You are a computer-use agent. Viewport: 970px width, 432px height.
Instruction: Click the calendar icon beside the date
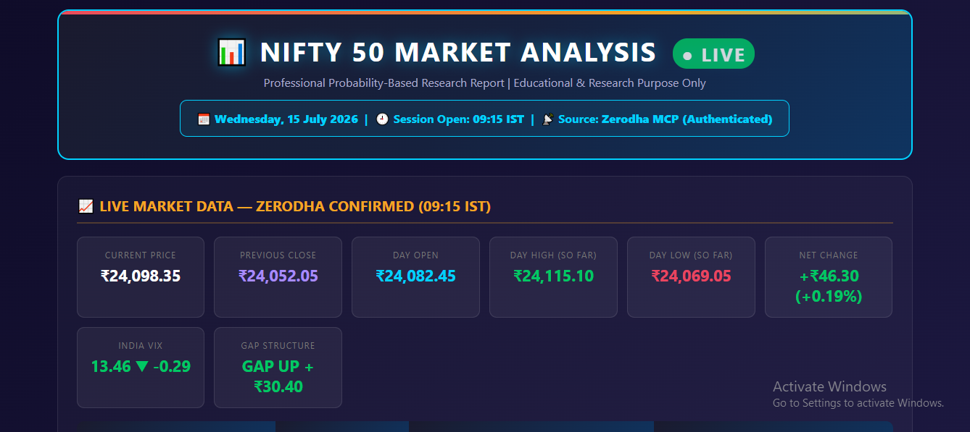[x=204, y=119]
